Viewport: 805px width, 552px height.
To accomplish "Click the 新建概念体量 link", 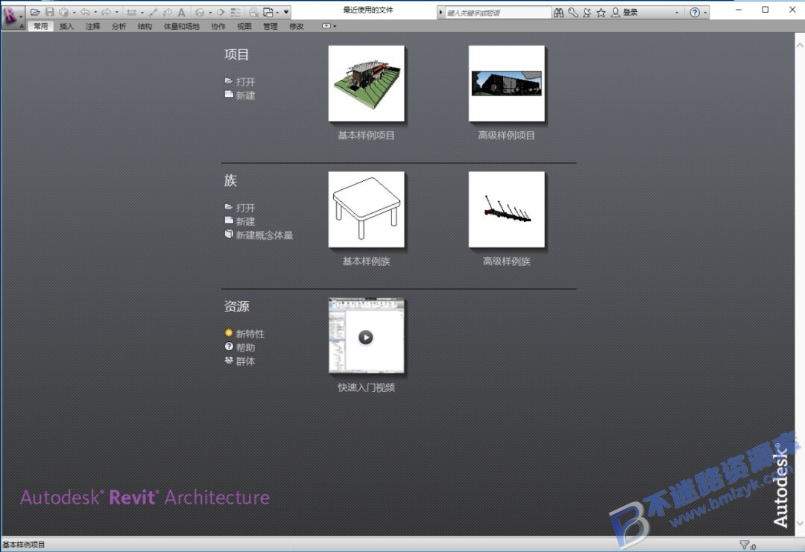I will coord(265,235).
